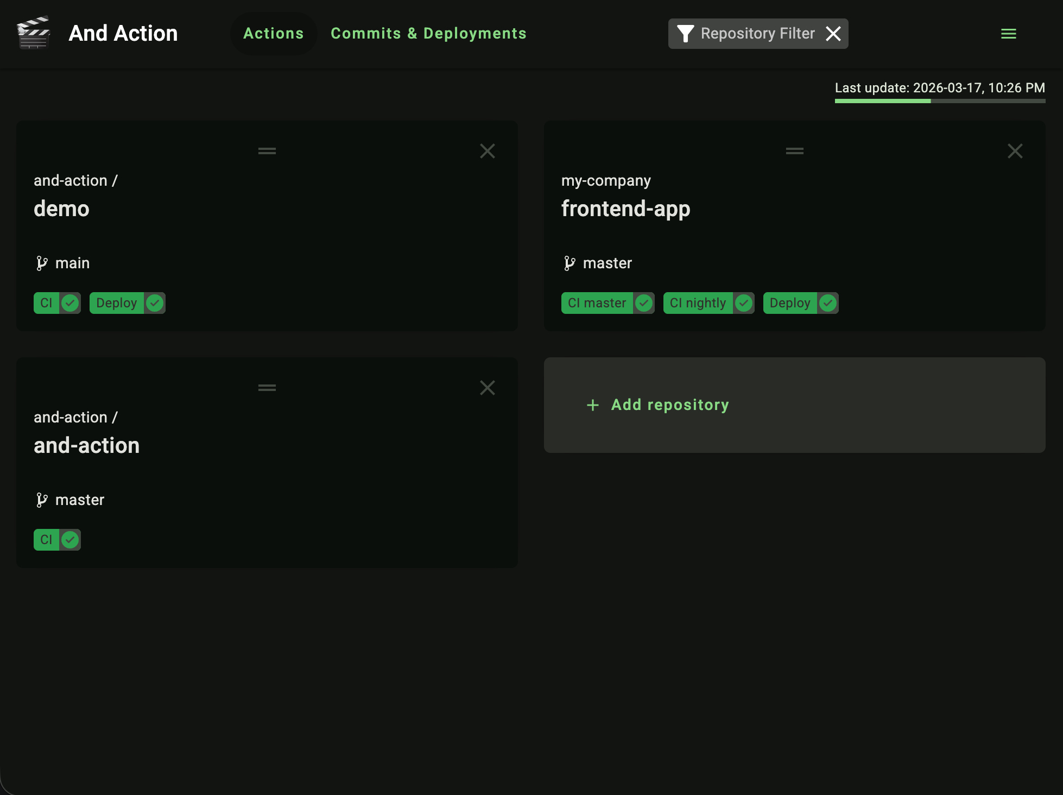Screen dimensions: 1063x795
Task: Click the Deploy status check on frontend-app
Action: (x=827, y=303)
